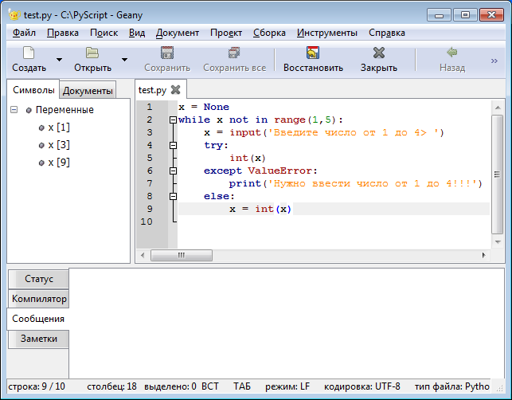Click the Открыть folder icon
Viewport: 512px width, 400px height.
click(92, 53)
